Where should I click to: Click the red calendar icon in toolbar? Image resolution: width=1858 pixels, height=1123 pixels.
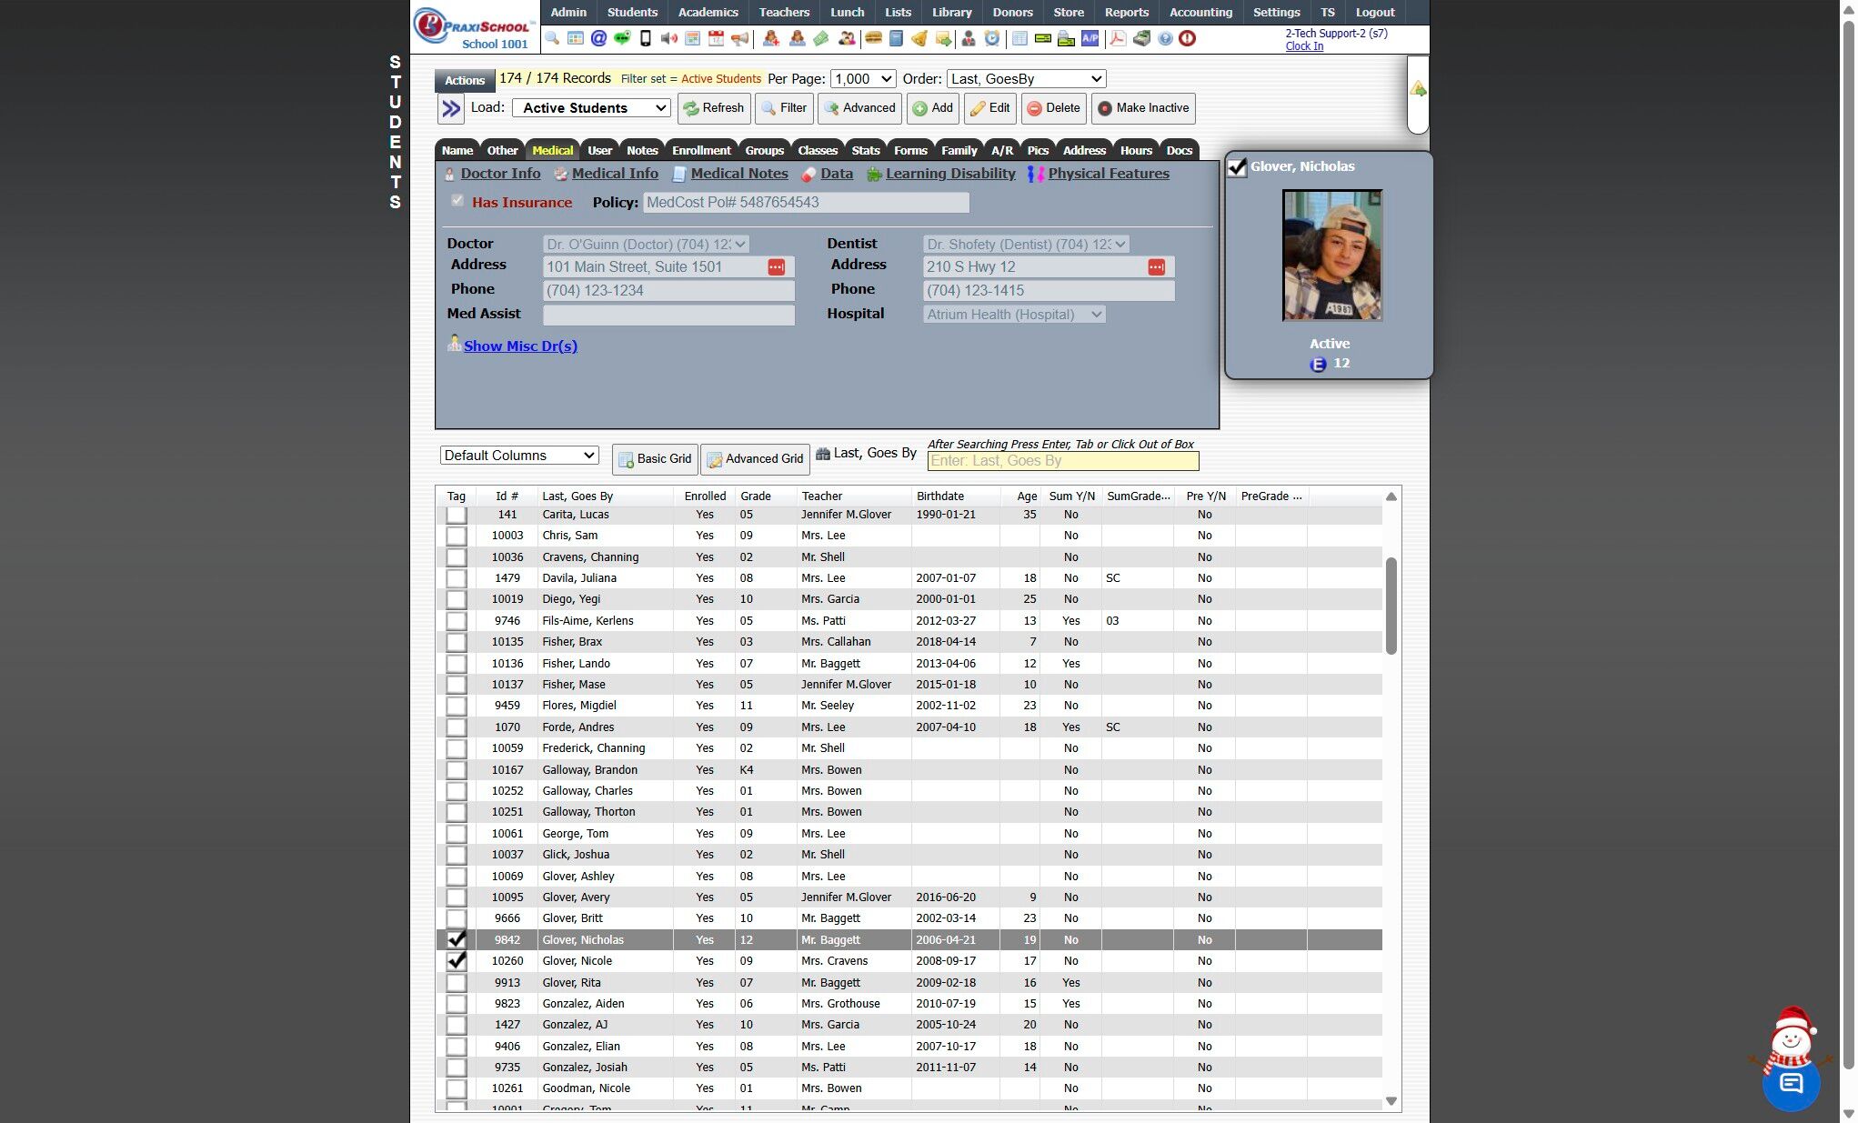(x=716, y=38)
